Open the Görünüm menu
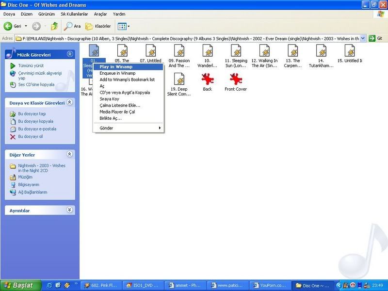This screenshot has width=388, height=291. [x=47, y=14]
